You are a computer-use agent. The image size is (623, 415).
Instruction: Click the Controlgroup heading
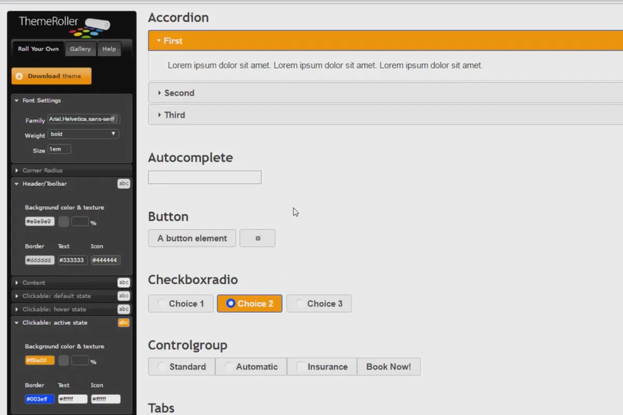pyautogui.click(x=188, y=345)
